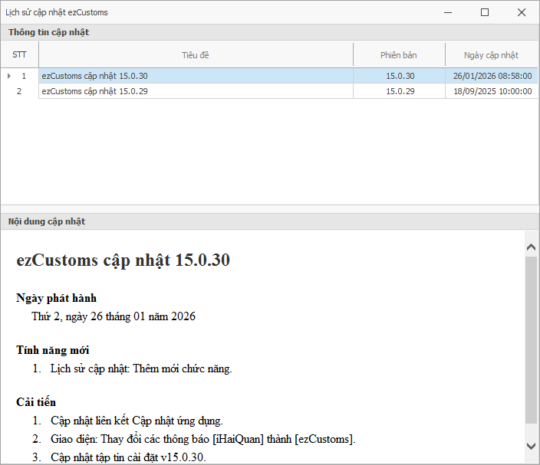This screenshot has height=465, width=540.
Task: Click date cell 26/01/2026 08:58:00
Action: click(492, 76)
